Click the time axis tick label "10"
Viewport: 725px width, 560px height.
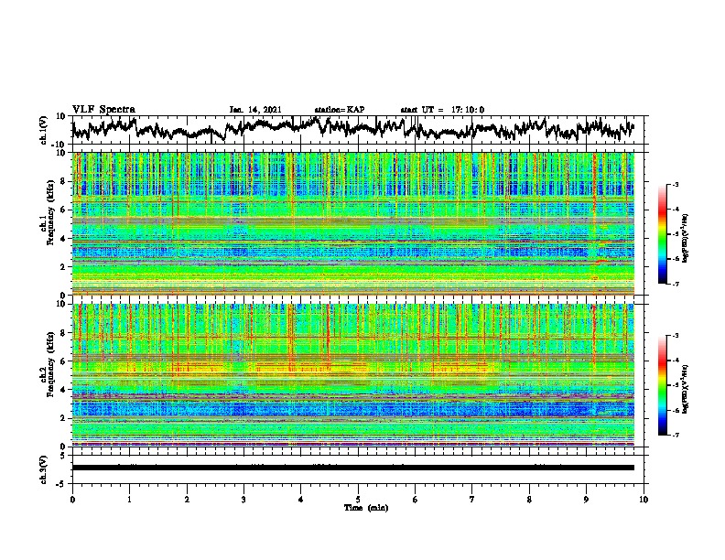(644, 500)
